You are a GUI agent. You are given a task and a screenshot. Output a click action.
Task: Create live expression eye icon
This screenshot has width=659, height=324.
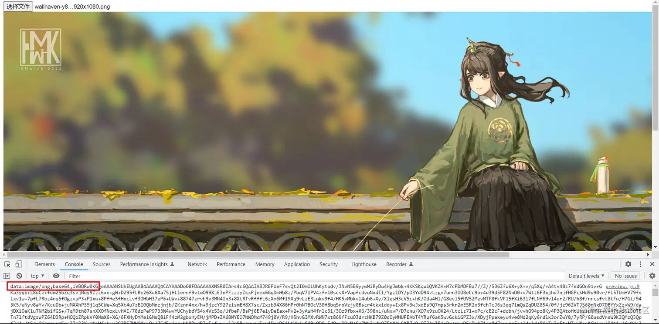click(56, 276)
